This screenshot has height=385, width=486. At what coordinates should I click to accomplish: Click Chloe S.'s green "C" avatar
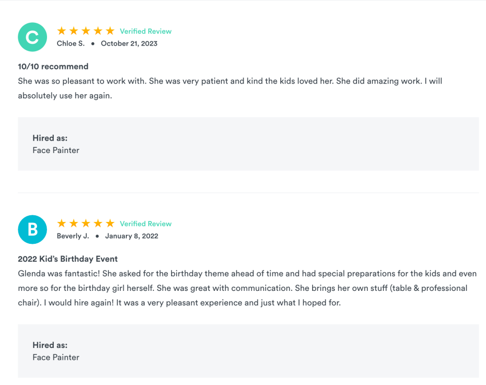(32, 37)
